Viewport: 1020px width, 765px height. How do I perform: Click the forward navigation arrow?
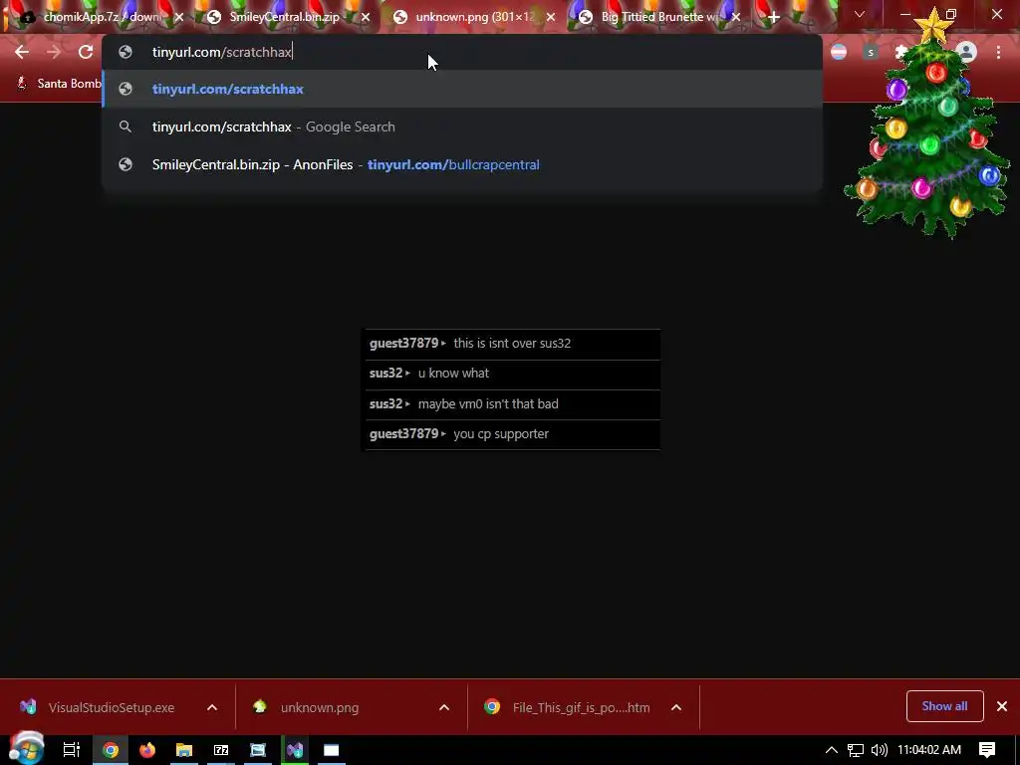pos(54,52)
